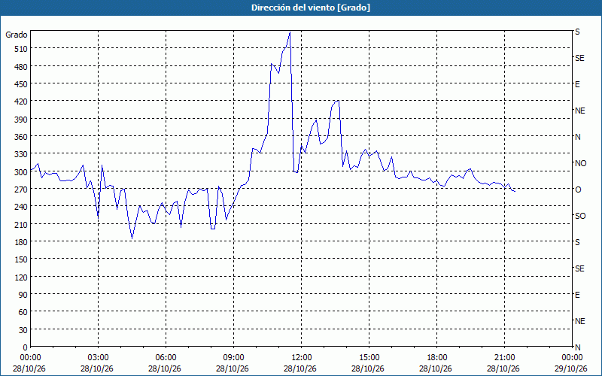This screenshot has height=376, width=602.
Task: Click the 270 degree axis label
Action: 22,190
